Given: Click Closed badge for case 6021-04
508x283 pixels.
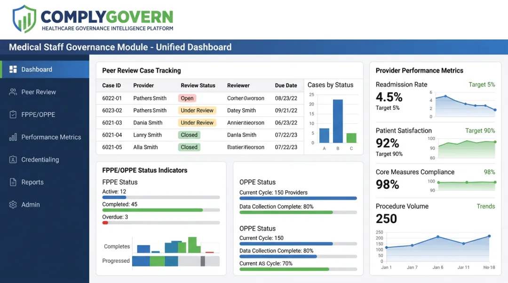Looking at the screenshot, I should (x=189, y=135).
